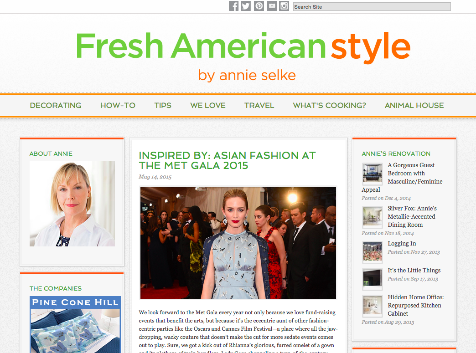Open the Decorating menu item

(56, 105)
